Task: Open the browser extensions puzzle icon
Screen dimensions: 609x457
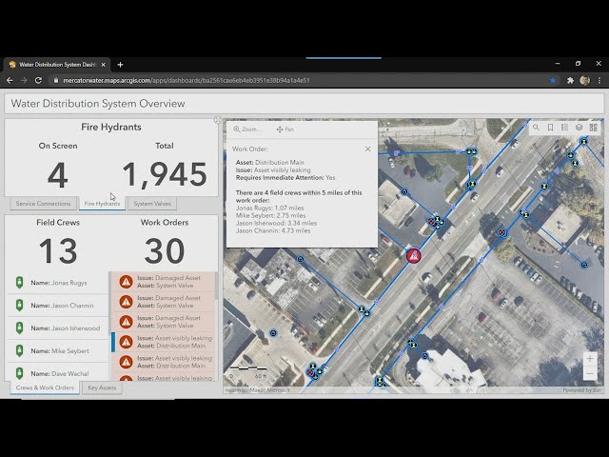Action: [x=570, y=80]
